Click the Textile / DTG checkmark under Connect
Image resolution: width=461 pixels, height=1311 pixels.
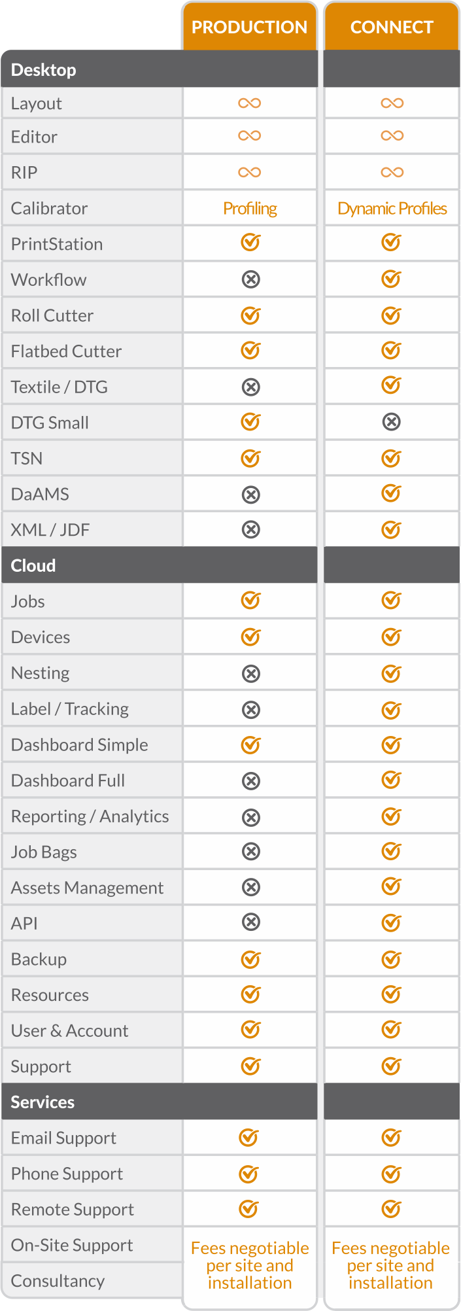[x=391, y=385]
